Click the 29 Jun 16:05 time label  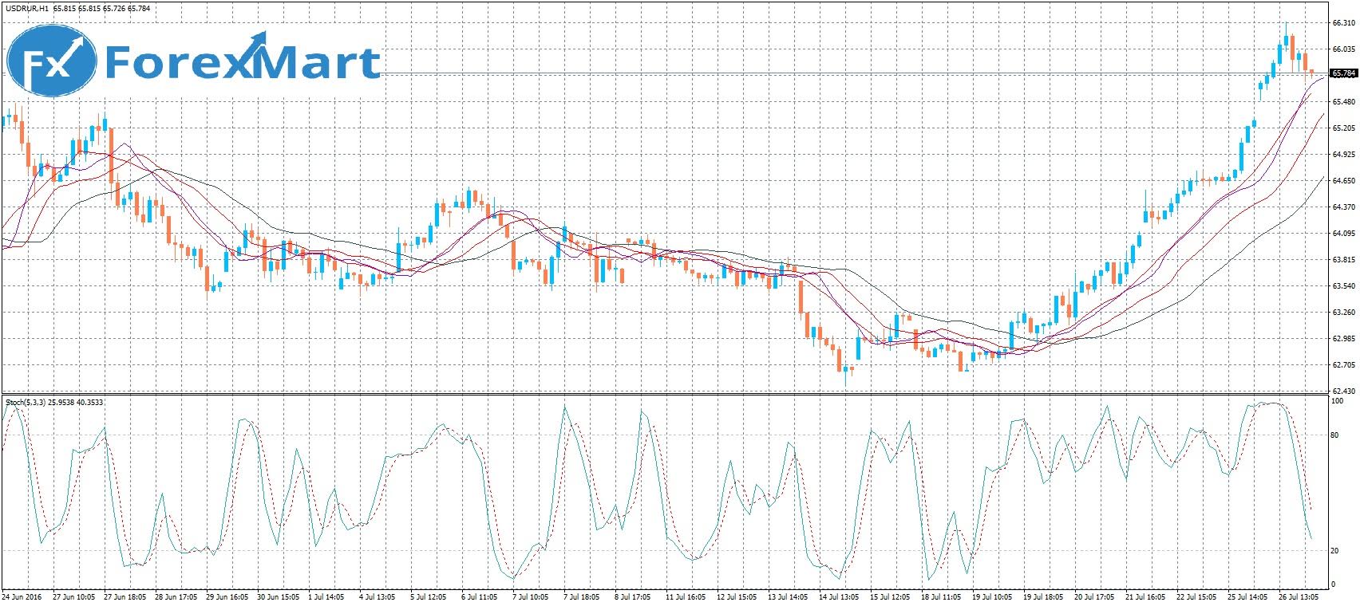pyautogui.click(x=228, y=596)
